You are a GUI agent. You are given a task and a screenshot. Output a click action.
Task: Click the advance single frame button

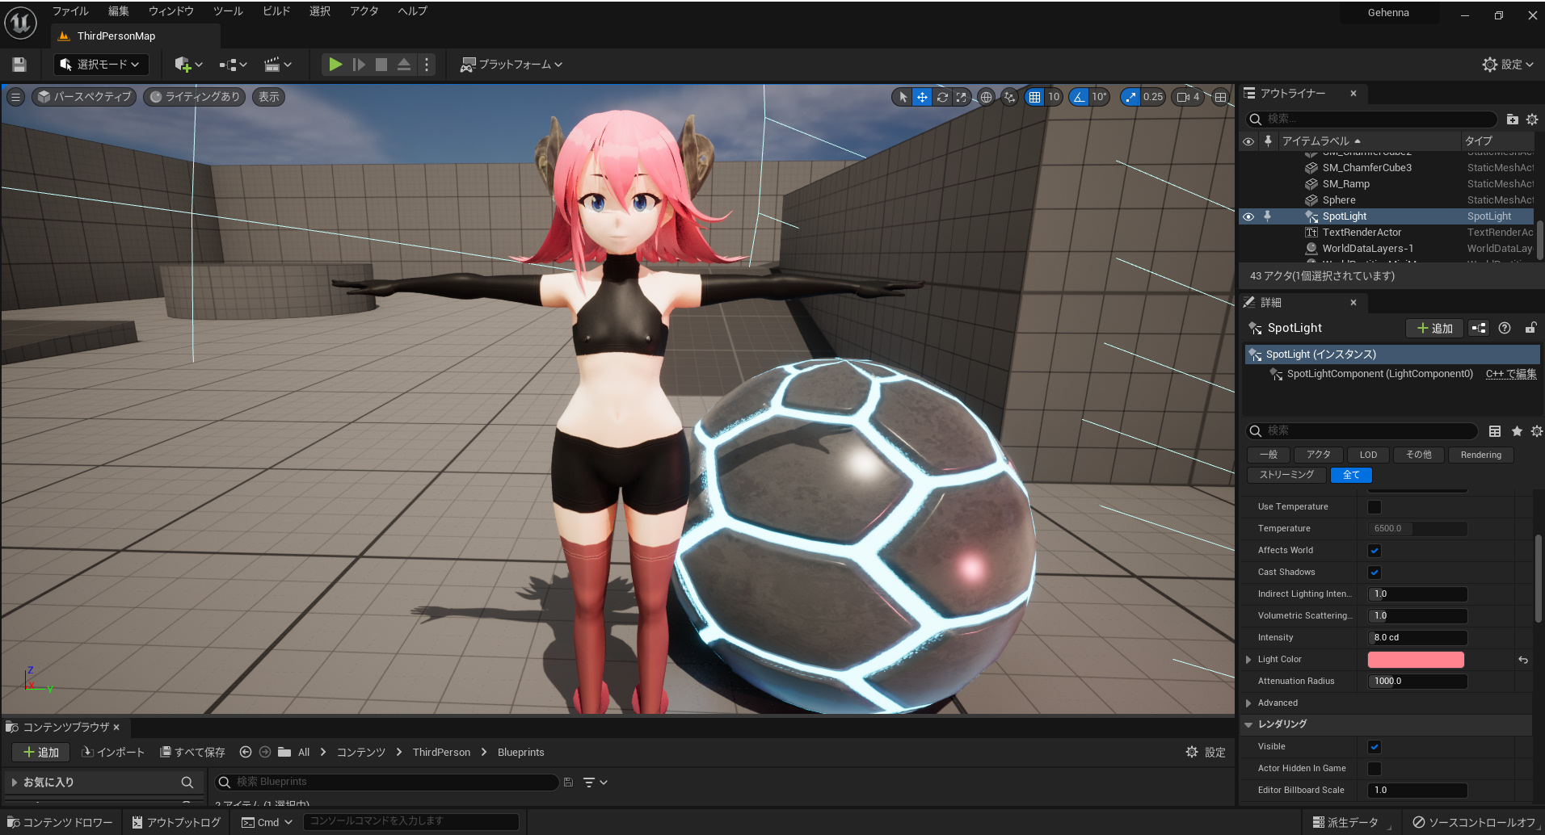click(359, 65)
